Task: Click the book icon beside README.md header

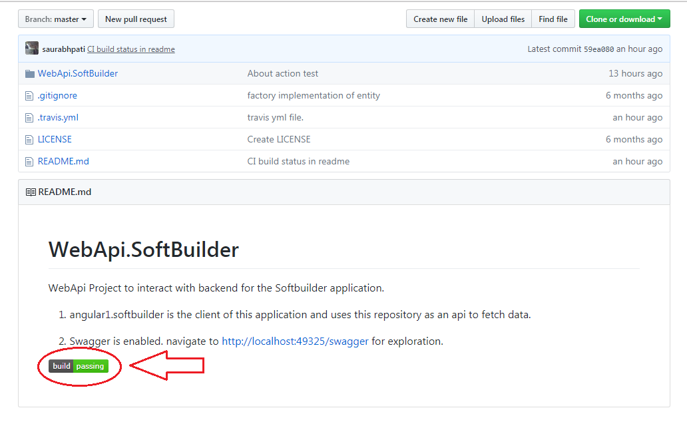Action: pyautogui.click(x=31, y=192)
